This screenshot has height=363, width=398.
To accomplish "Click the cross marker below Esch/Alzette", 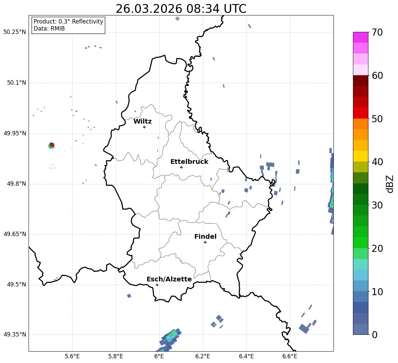I will click(x=157, y=285).
